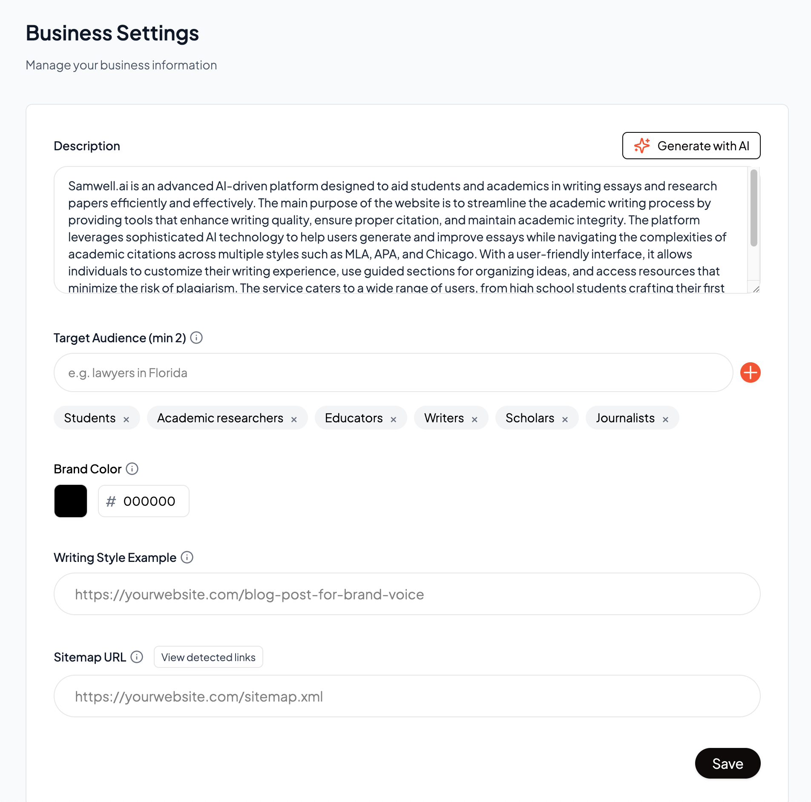Focus the target audience input field

click(x=393, y=372)
